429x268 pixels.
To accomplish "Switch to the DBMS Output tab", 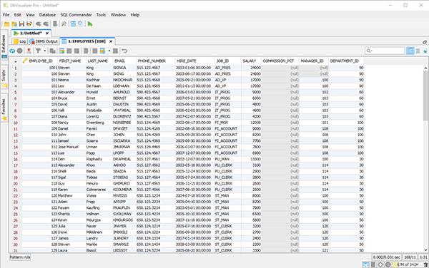I will [x=44, y=41].
